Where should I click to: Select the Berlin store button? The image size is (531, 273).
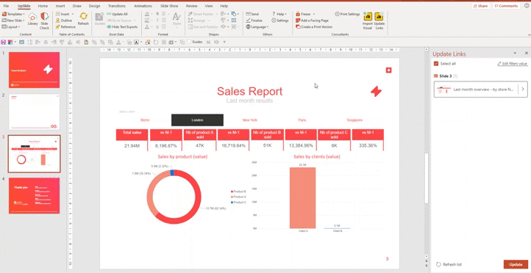coord(145,120)
